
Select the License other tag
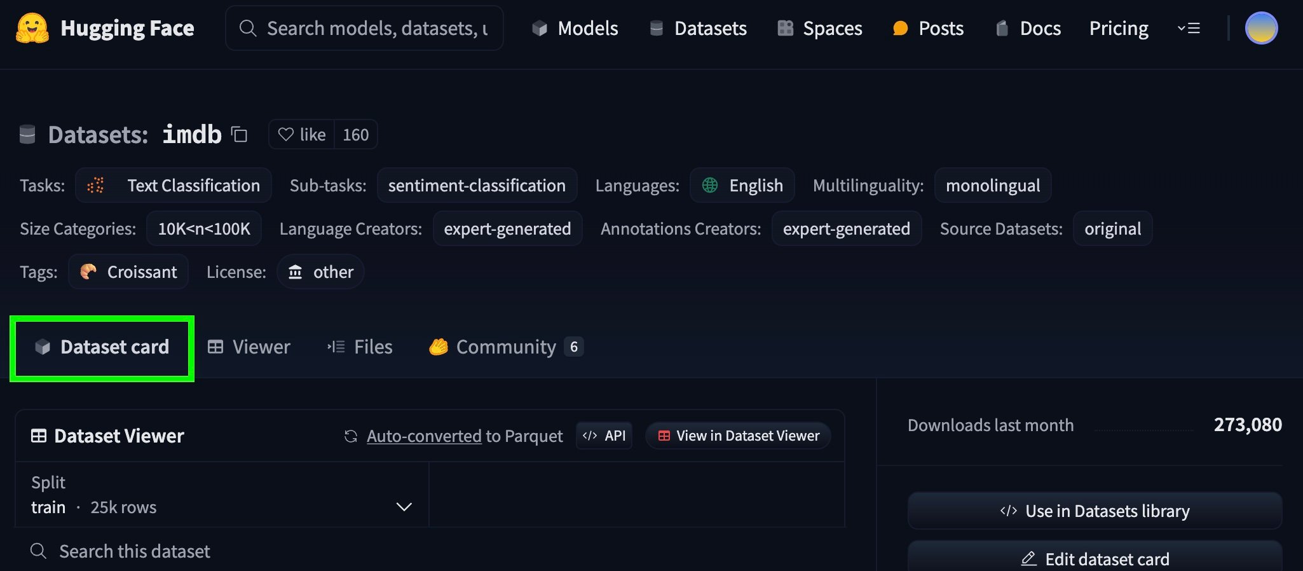(320, 272)
